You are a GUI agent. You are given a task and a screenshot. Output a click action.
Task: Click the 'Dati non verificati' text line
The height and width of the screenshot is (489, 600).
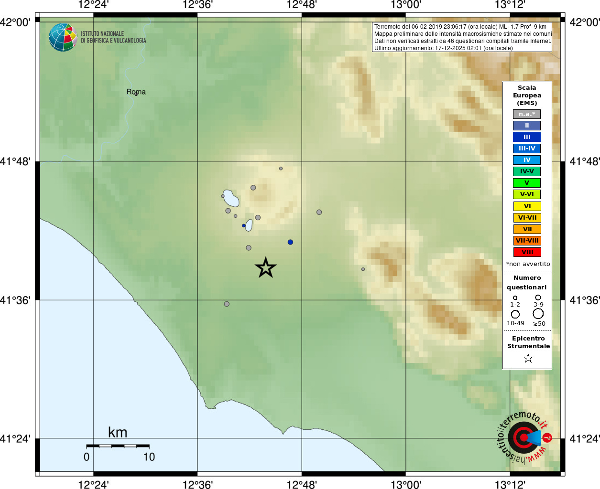tap(463, 41)
